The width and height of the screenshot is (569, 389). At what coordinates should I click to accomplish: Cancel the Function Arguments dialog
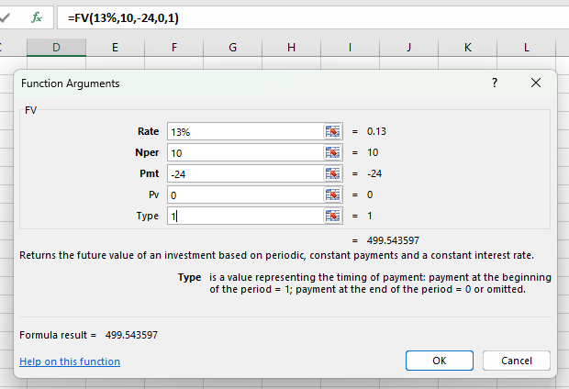pos(515,361)
